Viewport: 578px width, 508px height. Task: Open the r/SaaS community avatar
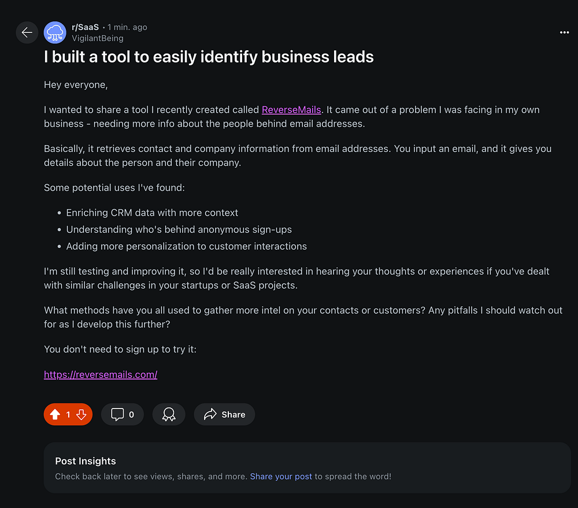click(x=55, y=32)
